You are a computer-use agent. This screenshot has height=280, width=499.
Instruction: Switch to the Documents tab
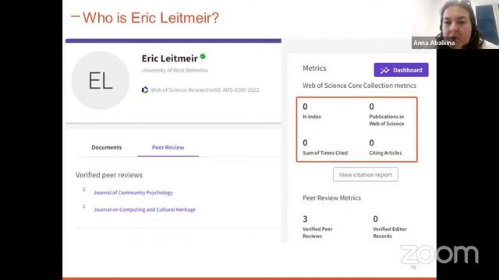[107, 147]
